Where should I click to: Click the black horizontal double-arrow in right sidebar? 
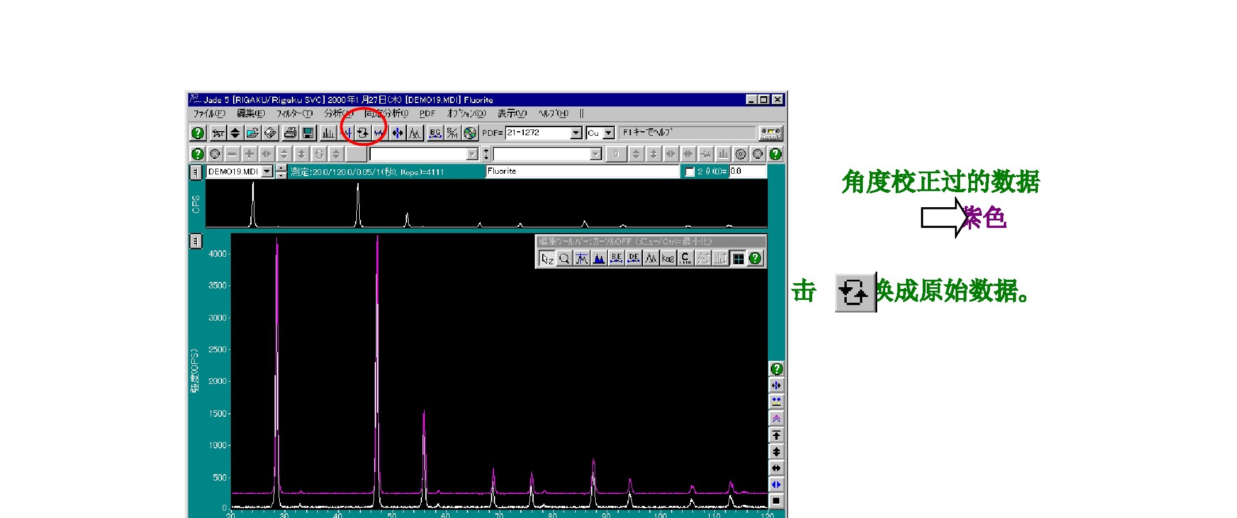click(x=777, y=468)
